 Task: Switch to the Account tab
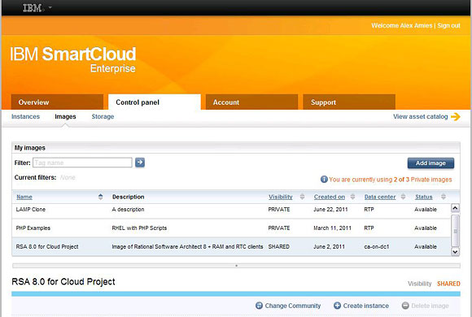(251, 102)
